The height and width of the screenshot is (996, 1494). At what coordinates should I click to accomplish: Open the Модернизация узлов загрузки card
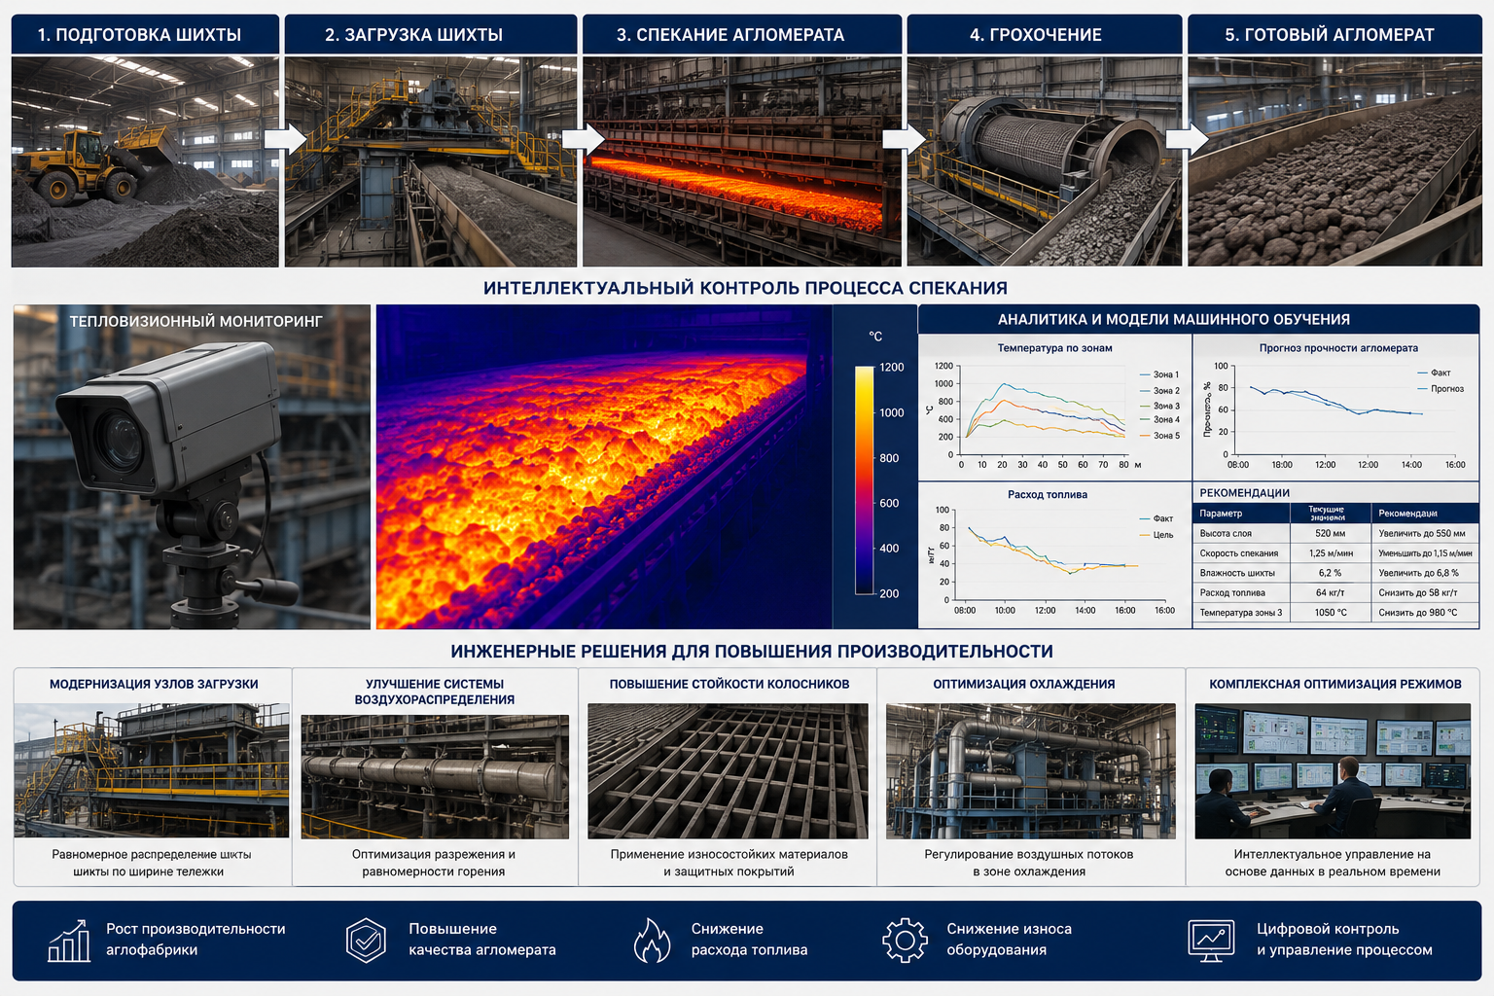(153, 776)
